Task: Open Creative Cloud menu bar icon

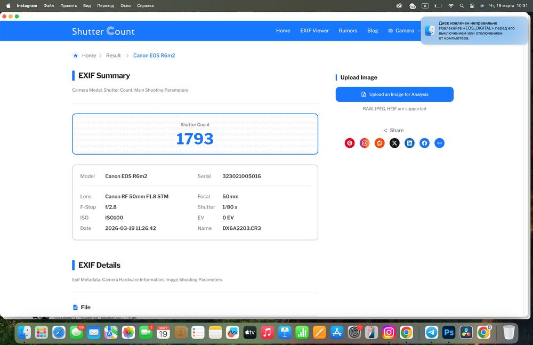Action: coord(399,6)
